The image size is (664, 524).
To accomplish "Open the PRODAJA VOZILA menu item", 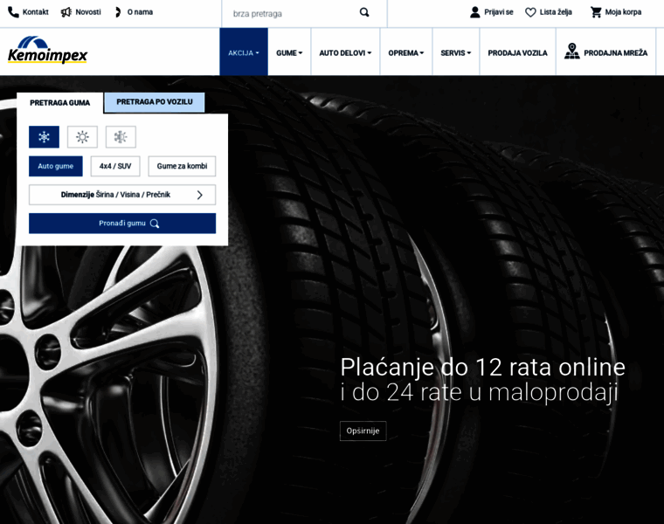I will (x=517, y=53).
